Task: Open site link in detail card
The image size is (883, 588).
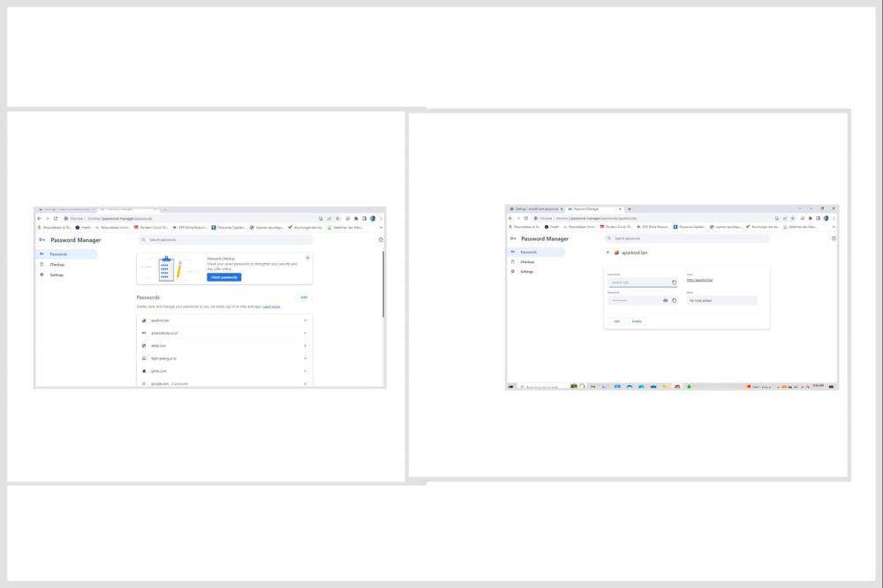Action: [x=700, y=280]
